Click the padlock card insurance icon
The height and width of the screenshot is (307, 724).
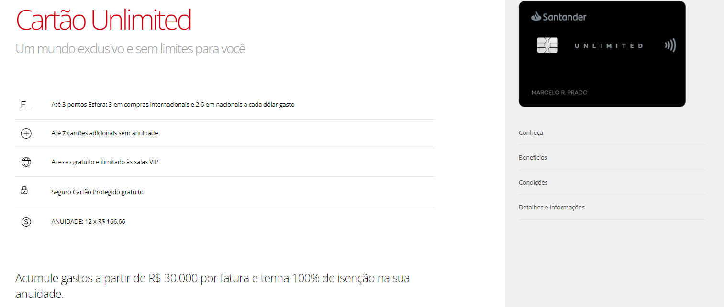pos(24,190)
